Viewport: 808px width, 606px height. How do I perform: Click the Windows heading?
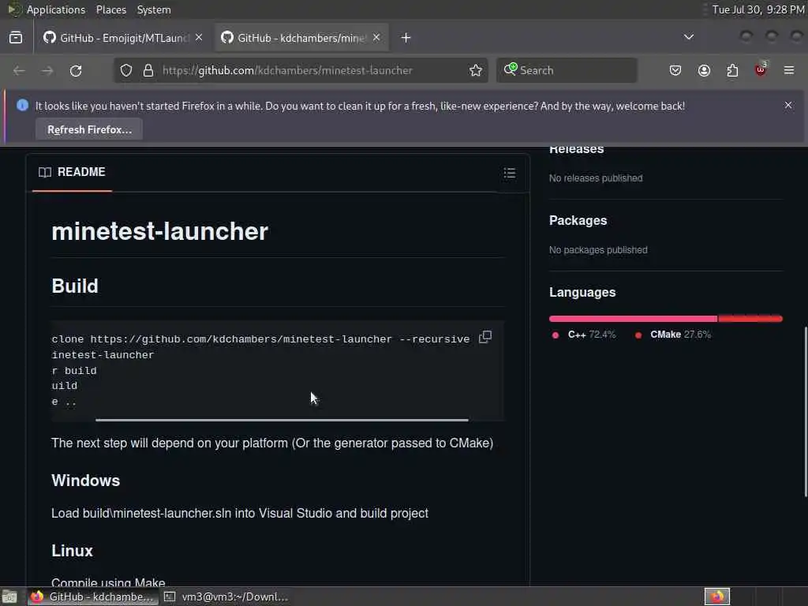pos(85,481)
